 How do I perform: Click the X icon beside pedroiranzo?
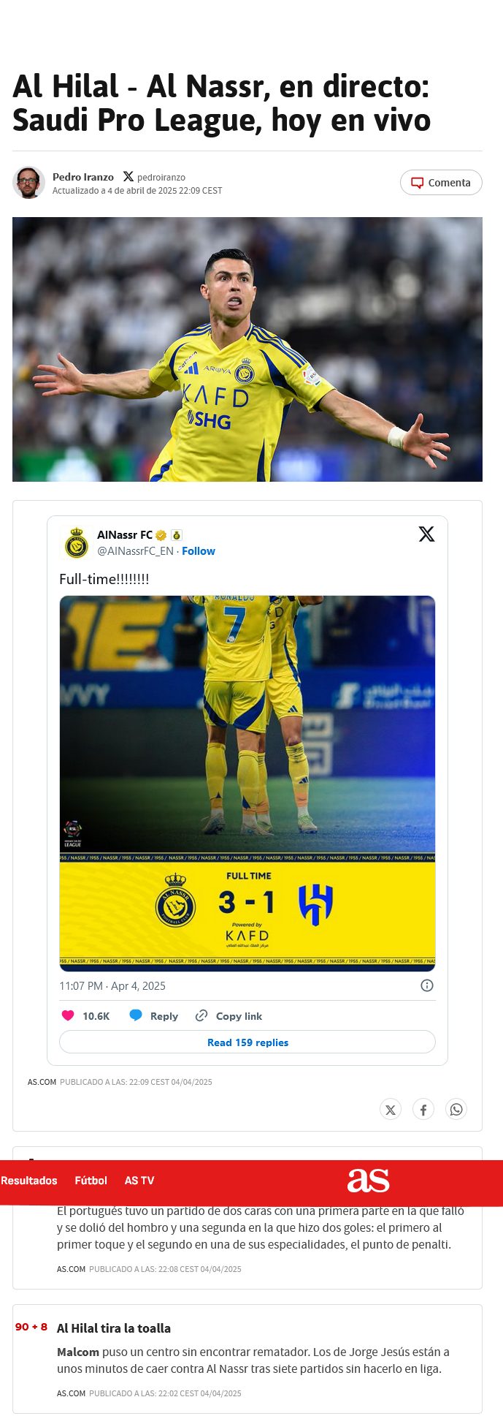point(128,177)
